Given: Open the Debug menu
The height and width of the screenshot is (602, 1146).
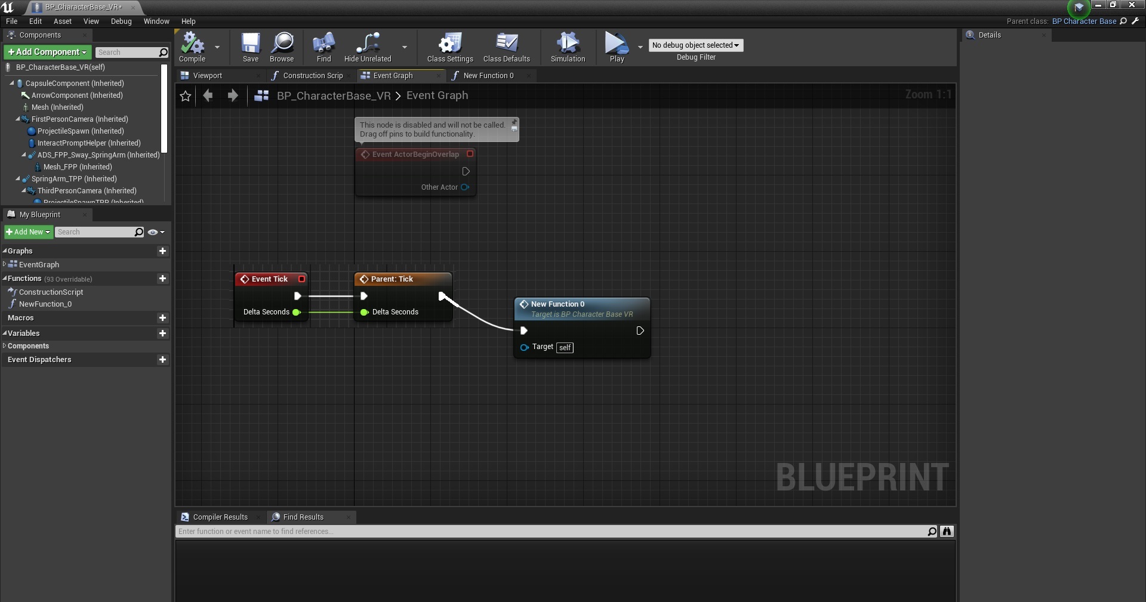Looking at the screenshot, I should (121, 21).
